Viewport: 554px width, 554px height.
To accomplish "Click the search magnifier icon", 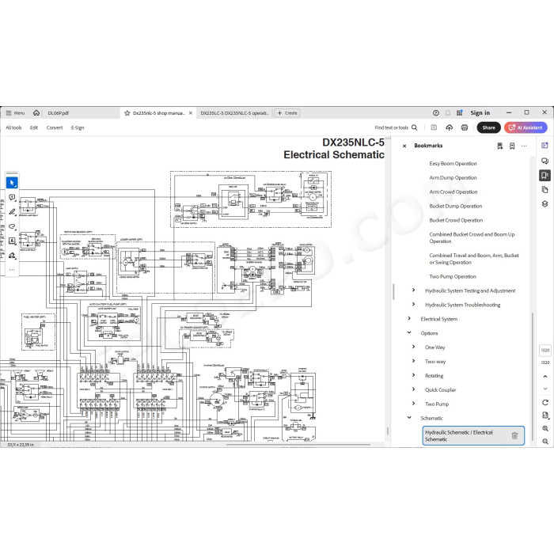I will tap(415, 127).
